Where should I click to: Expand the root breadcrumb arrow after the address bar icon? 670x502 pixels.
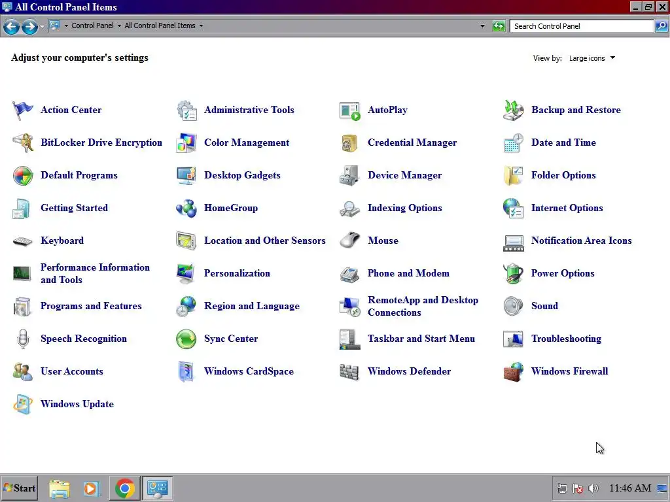pyautogui.click(x=66, y=26)
